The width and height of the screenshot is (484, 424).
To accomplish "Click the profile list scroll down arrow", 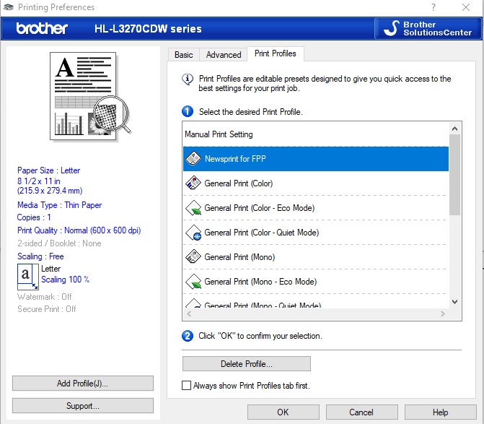I will point(454,302).
